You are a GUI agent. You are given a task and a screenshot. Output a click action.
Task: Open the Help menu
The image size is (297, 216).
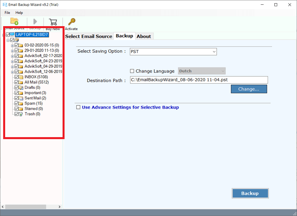click(19, 13)
